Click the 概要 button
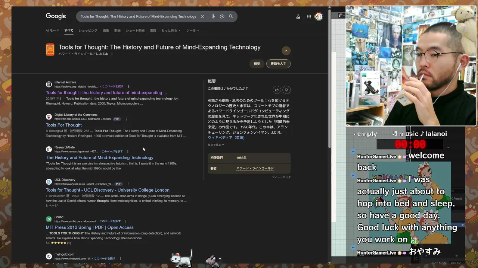The width and height of the screenshot is (478, 268). pyautogui.click(x=257, y=64)
